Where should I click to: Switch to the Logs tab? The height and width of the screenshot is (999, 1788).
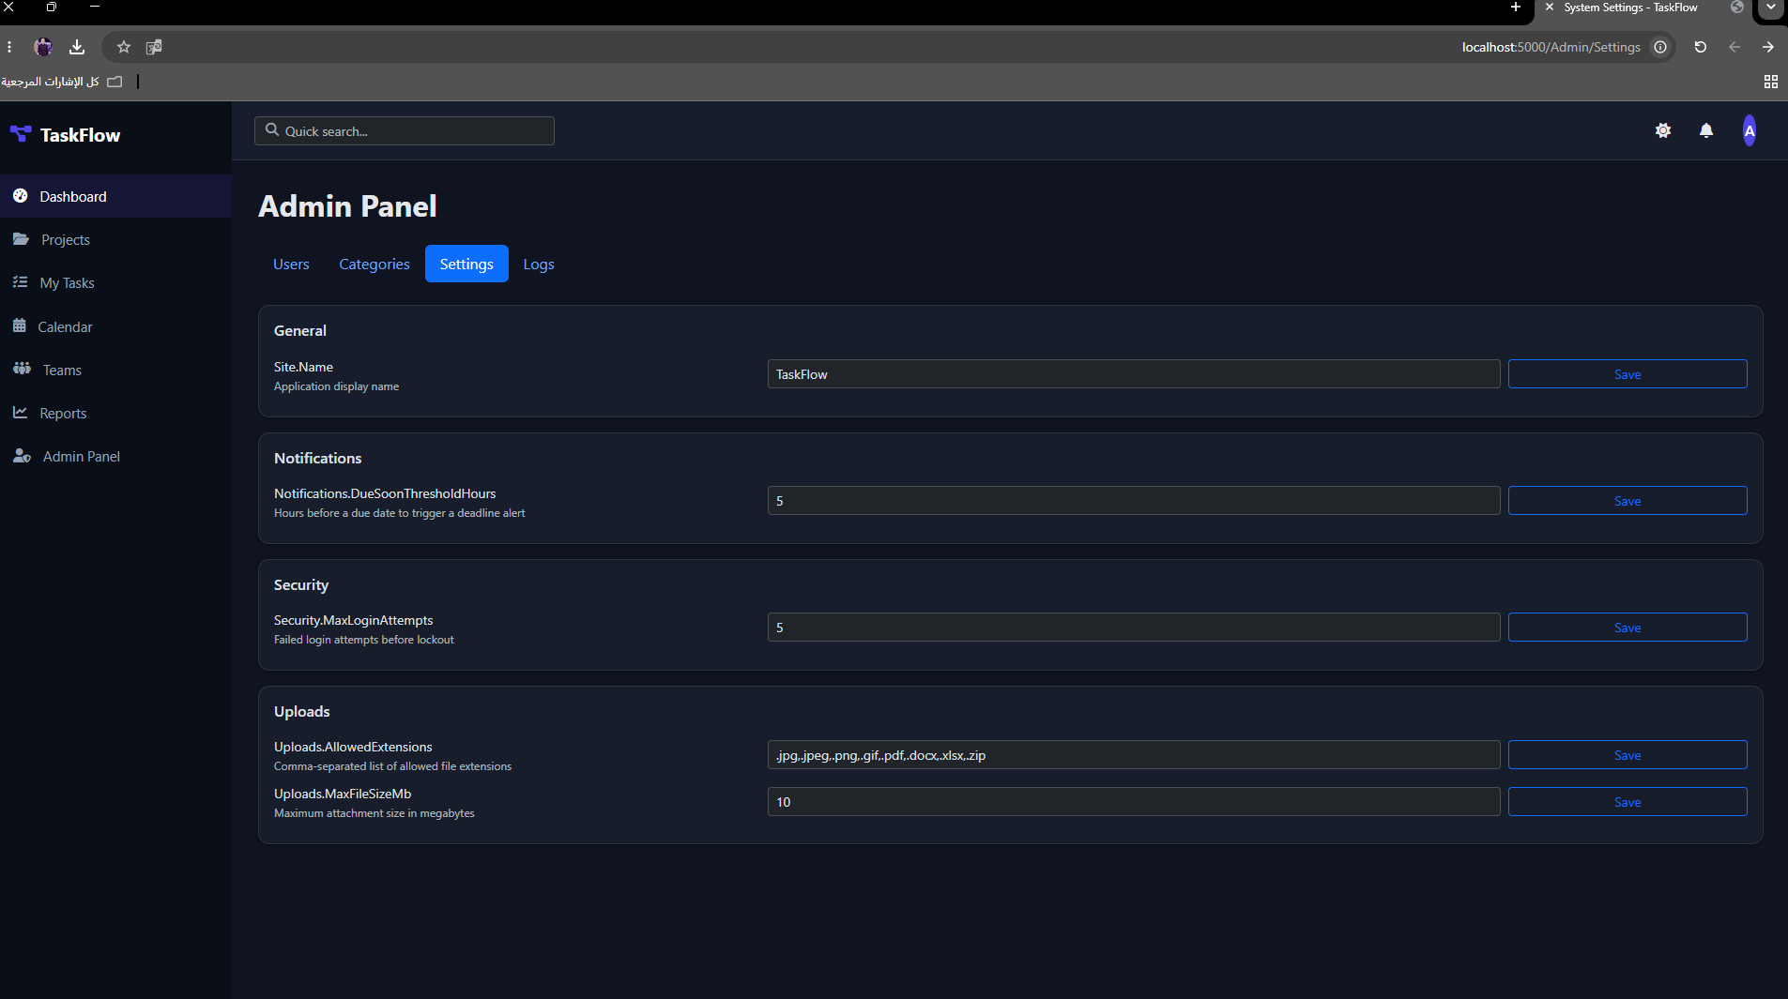coord(539,264)
